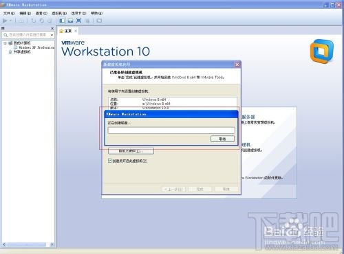344x254 pixels.
Task: Click the Unity mode toolbar icon
Action: pos(87,21)
